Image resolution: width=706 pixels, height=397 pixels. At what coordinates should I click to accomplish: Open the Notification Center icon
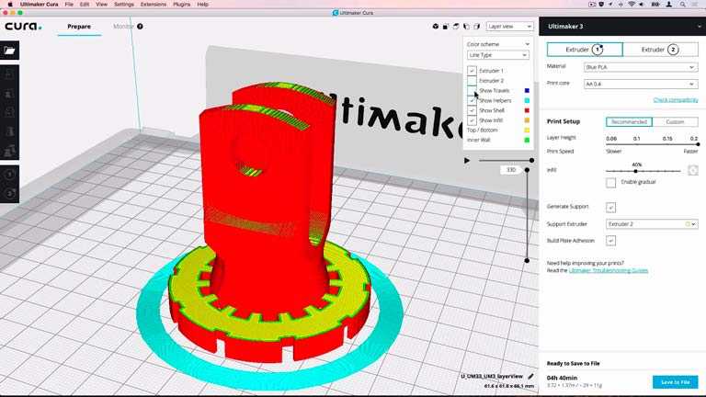click(696, 4)
